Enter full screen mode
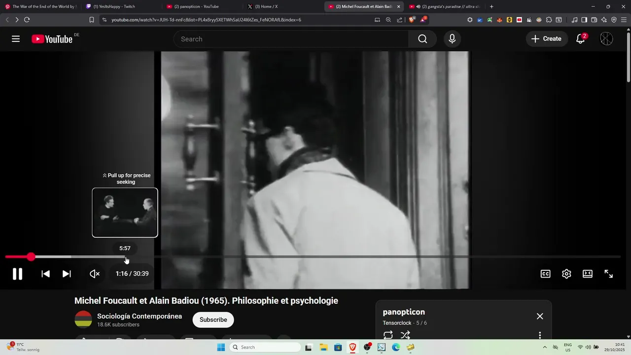Viewport: 631px width, 355px height. pos(609,274)
